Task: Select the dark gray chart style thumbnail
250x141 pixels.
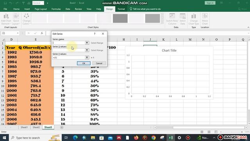Action: click(x=120, y=18)
